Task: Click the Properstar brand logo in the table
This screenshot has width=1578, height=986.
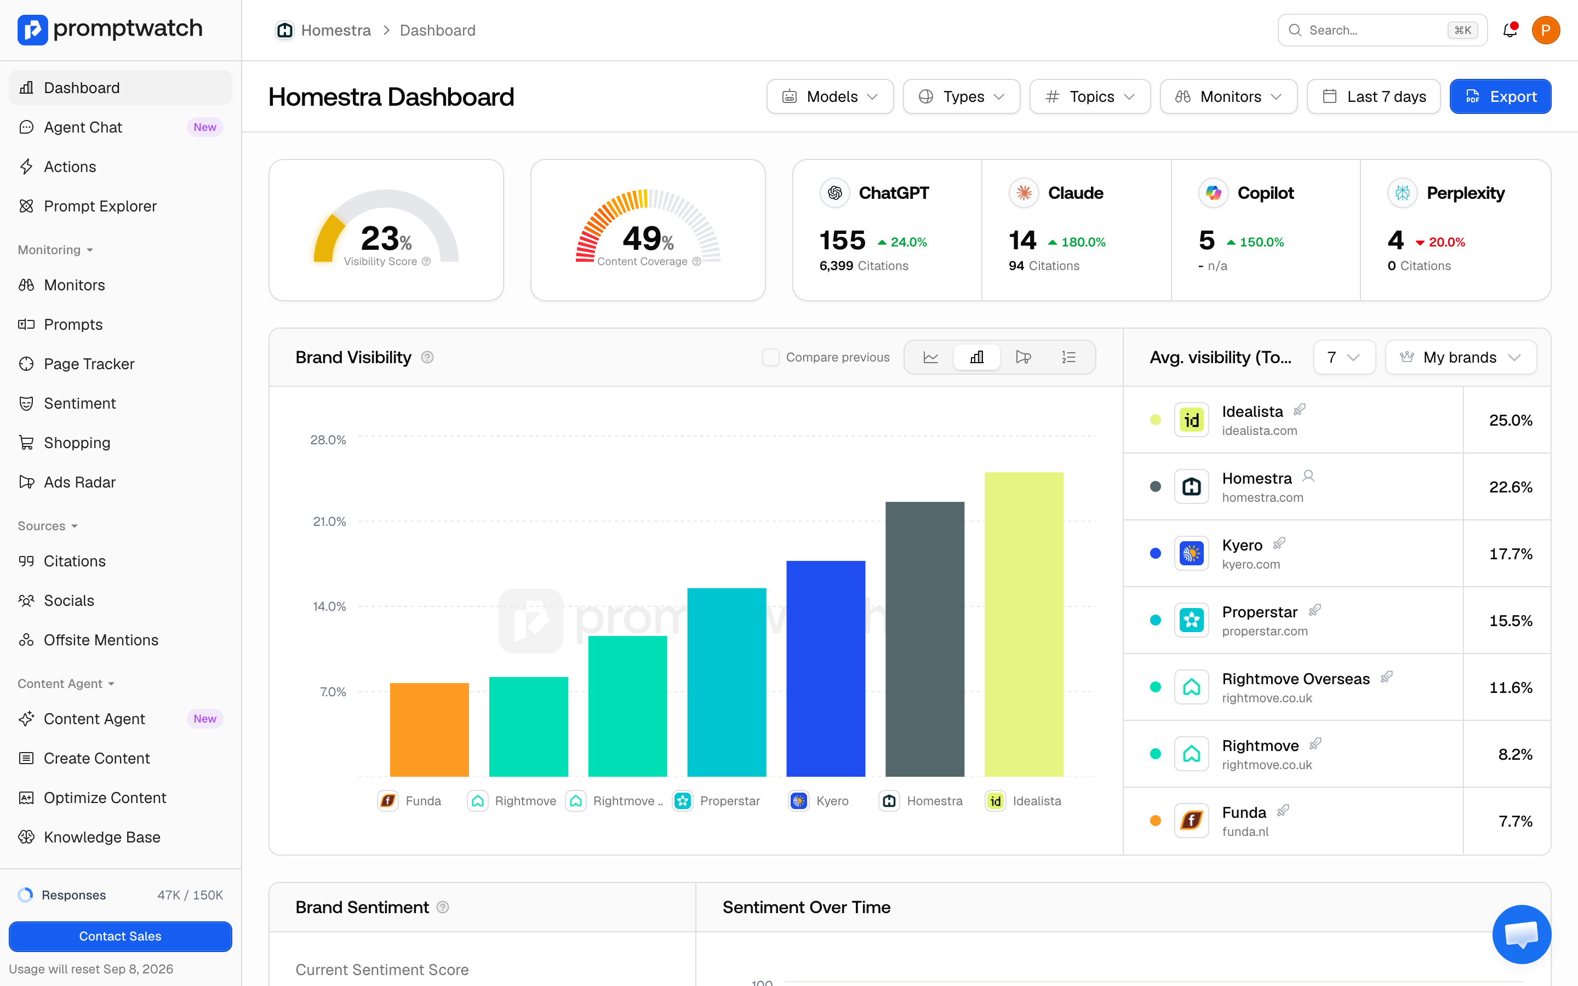Action: (x=1192, y=620)
